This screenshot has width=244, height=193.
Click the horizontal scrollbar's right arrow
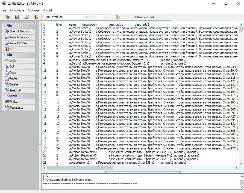237,168
